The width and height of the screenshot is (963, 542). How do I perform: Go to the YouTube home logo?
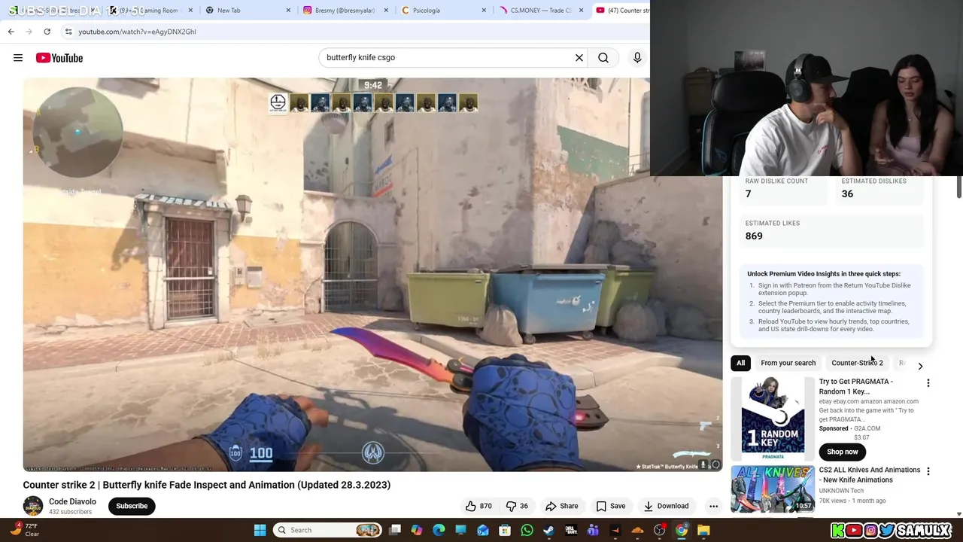(x=59, y=58)
